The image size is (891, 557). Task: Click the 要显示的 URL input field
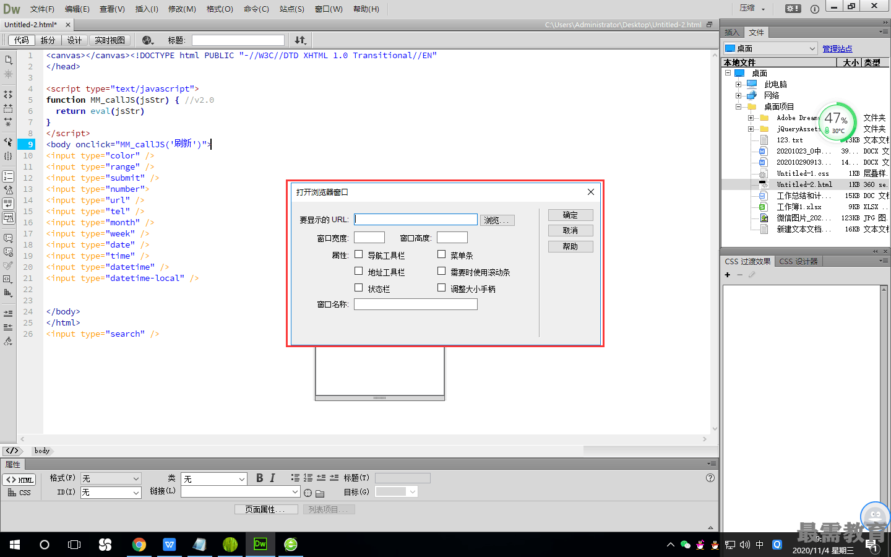416,219
